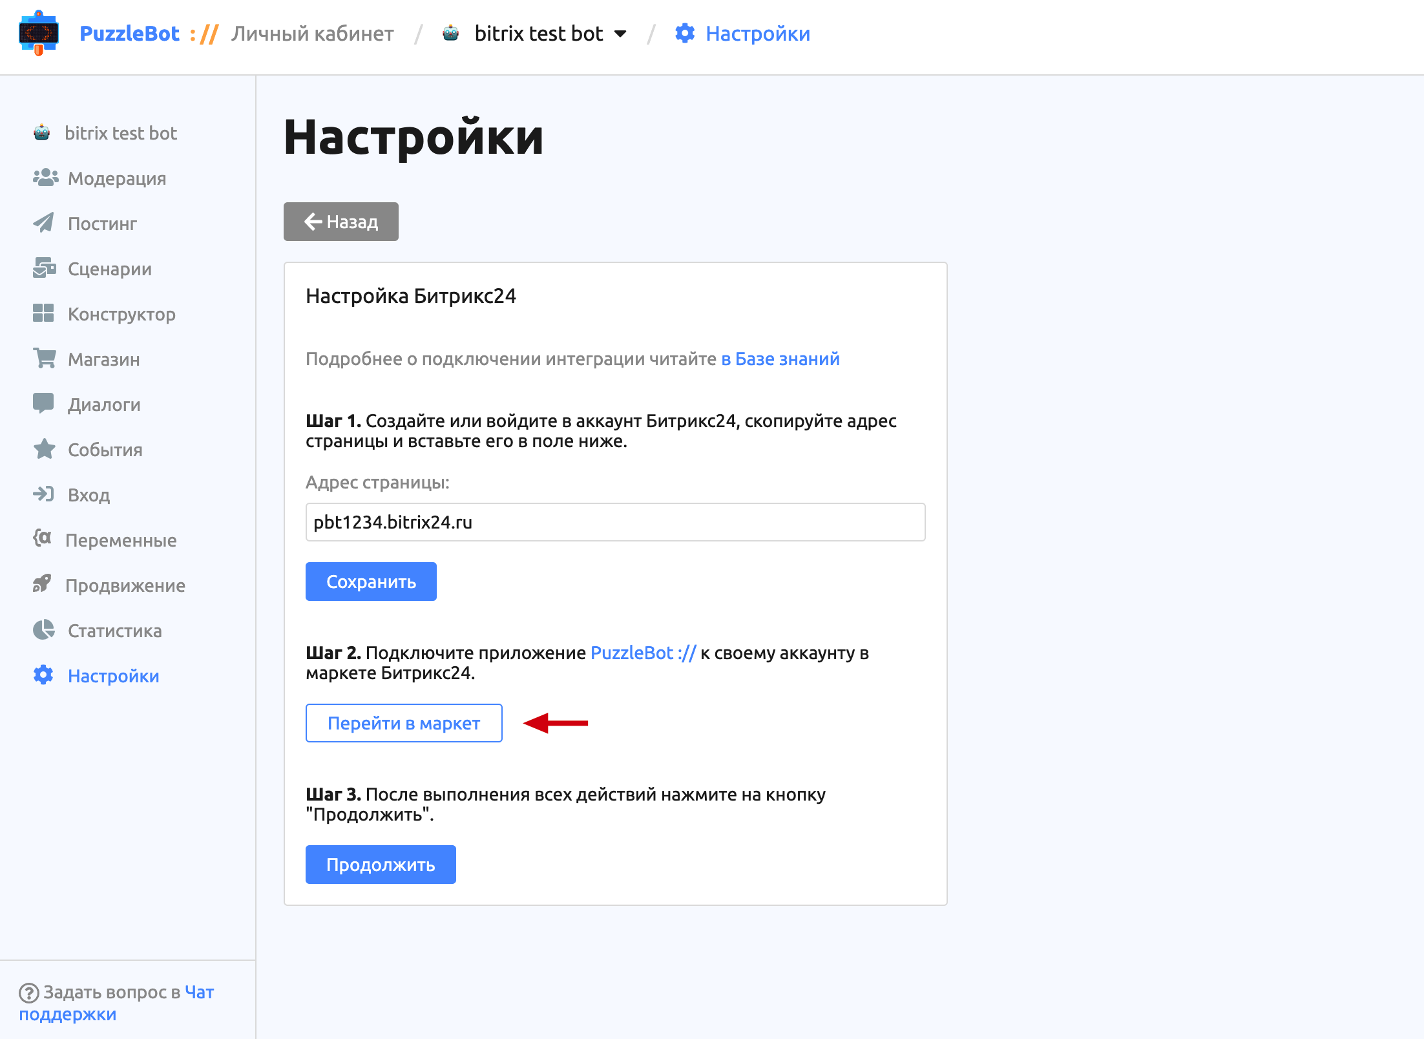This screenshot has height=1039, width=1424.
Task: Navigate to Магазин section
Action: tap(104, 359)
